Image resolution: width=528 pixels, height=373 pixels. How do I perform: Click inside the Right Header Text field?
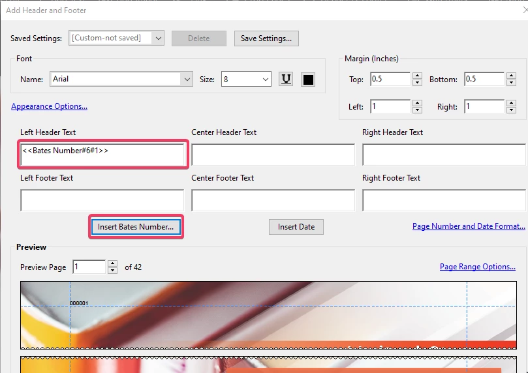click(x=444, y=155)
